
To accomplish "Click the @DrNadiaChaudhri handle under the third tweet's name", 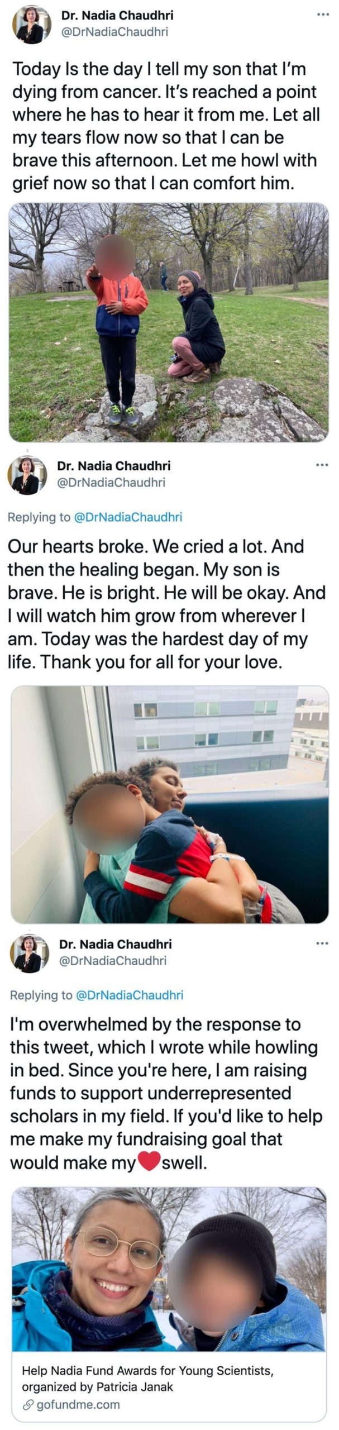I will (113, 960).
